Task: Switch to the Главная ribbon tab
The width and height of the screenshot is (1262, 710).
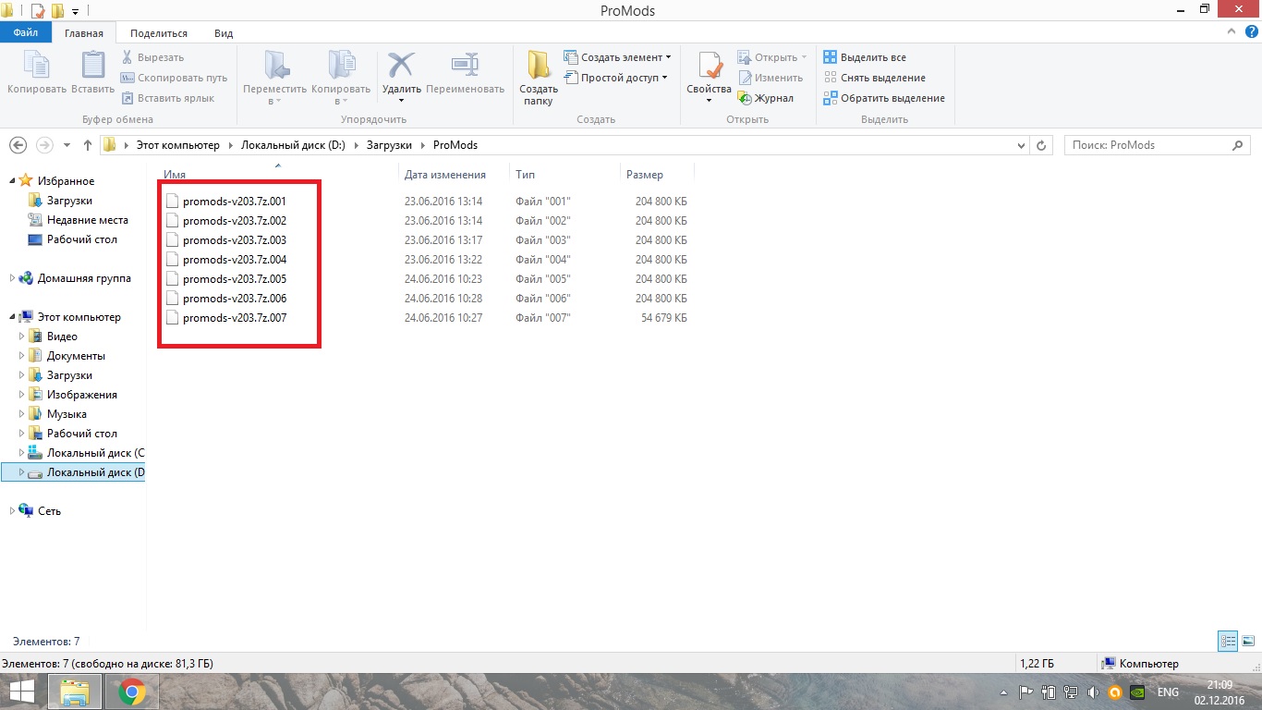Action: click(84, 33)
